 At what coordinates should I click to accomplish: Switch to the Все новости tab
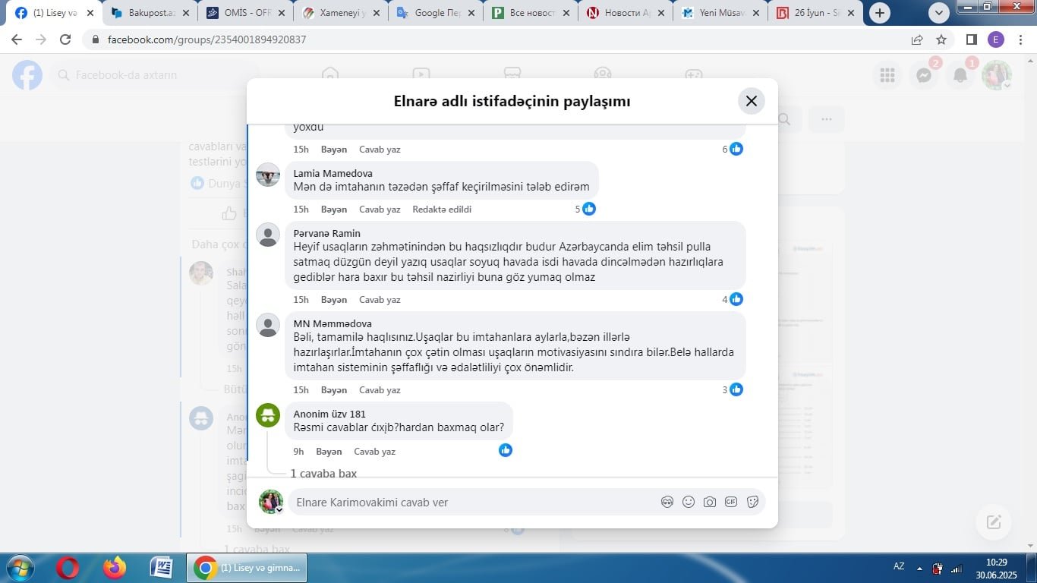530,13
